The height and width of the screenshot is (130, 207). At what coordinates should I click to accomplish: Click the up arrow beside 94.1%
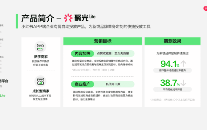click(x=183, y=64)
